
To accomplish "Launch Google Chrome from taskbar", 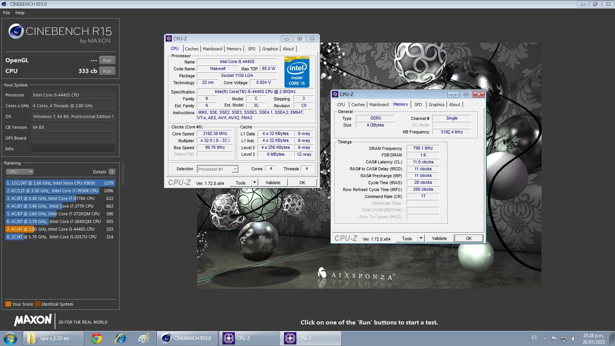I will click(x=96, y=338).
